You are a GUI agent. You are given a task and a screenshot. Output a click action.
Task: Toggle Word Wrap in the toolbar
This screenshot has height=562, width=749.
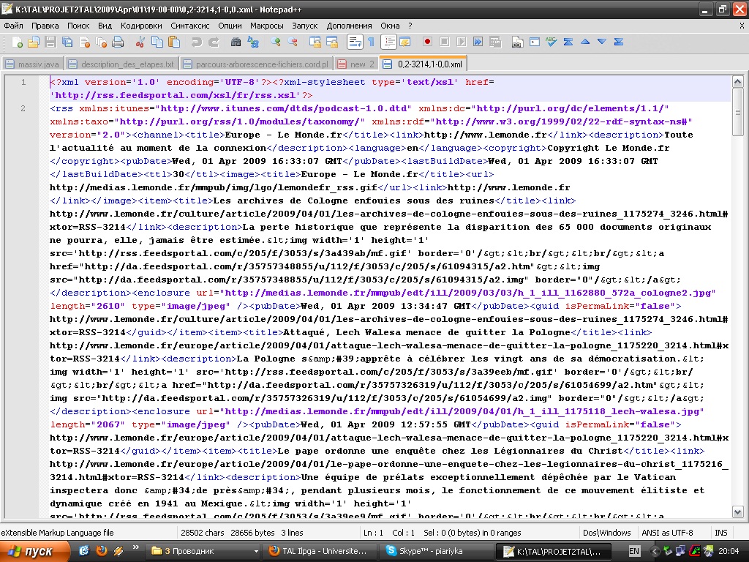(355, 42)
